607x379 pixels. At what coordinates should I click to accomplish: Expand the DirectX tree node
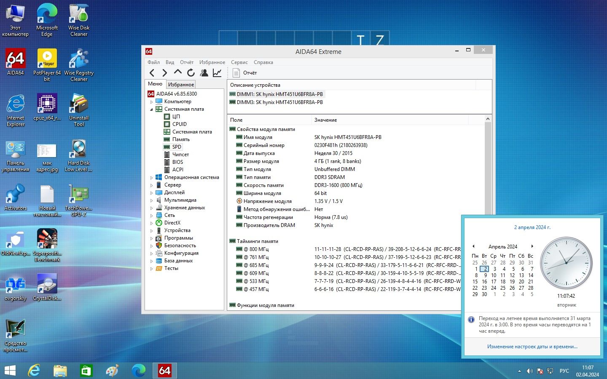[x=151, y=223]
